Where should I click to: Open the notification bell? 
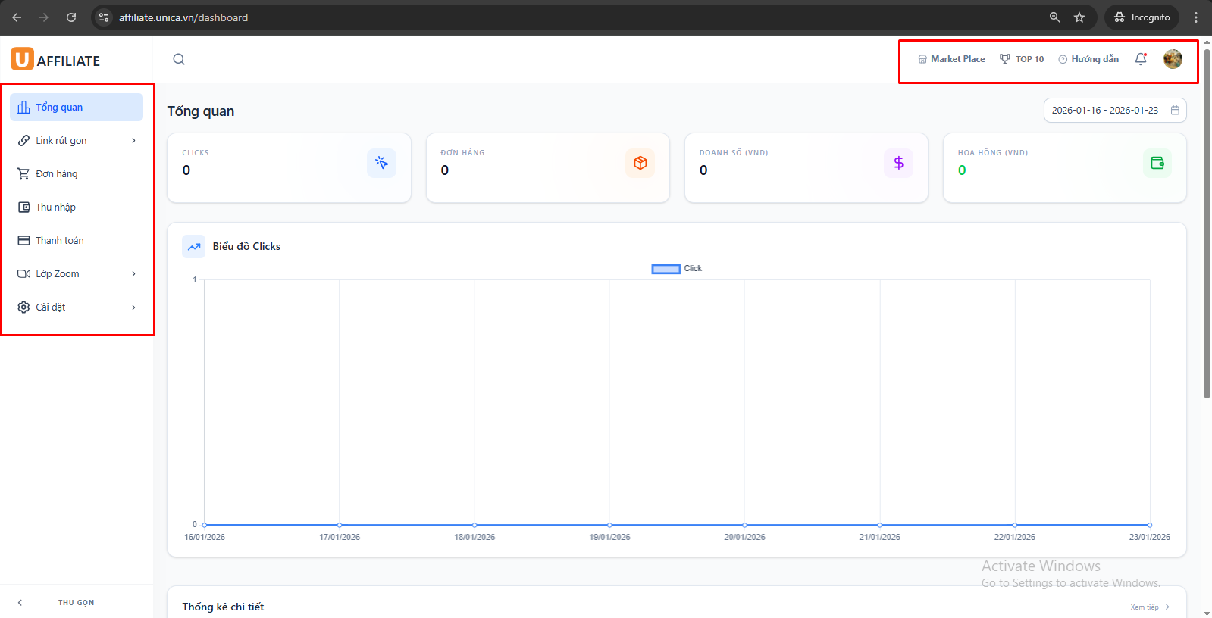pyautogui.click(x=1140, y=59)
